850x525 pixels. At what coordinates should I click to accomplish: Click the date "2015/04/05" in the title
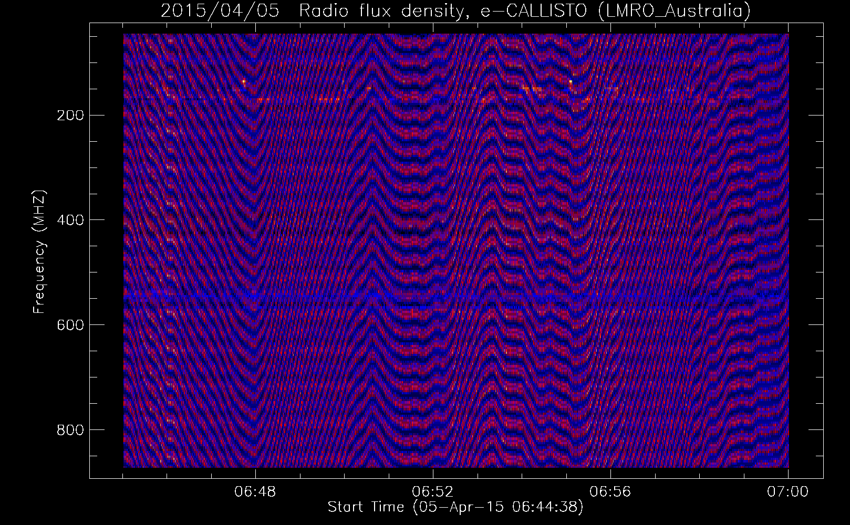[220, 10]
